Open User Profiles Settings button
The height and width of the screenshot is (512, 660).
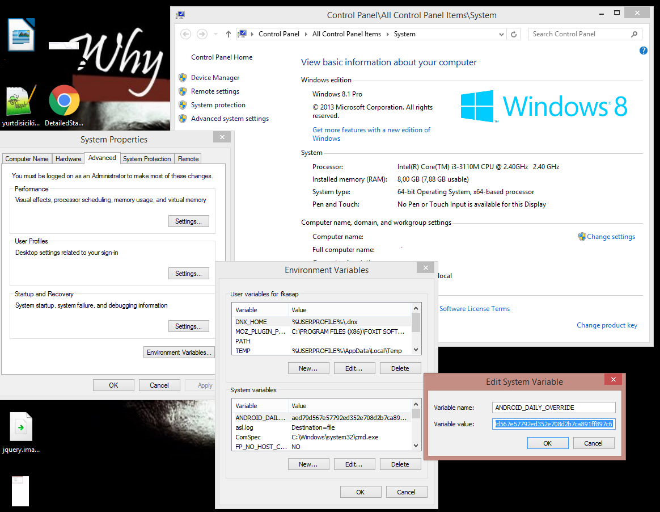189,274
